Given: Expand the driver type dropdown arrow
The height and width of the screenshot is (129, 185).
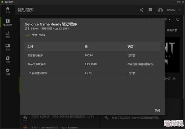Looking at the screenshot, I should (170, 20).
